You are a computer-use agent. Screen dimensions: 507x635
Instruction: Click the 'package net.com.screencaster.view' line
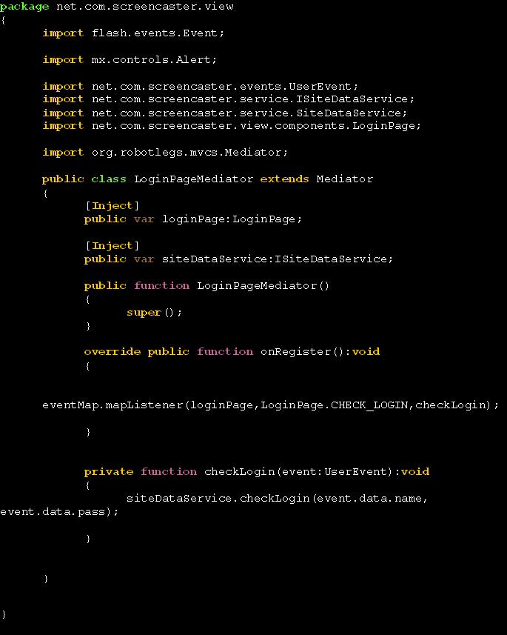click(x=116, y=7)
